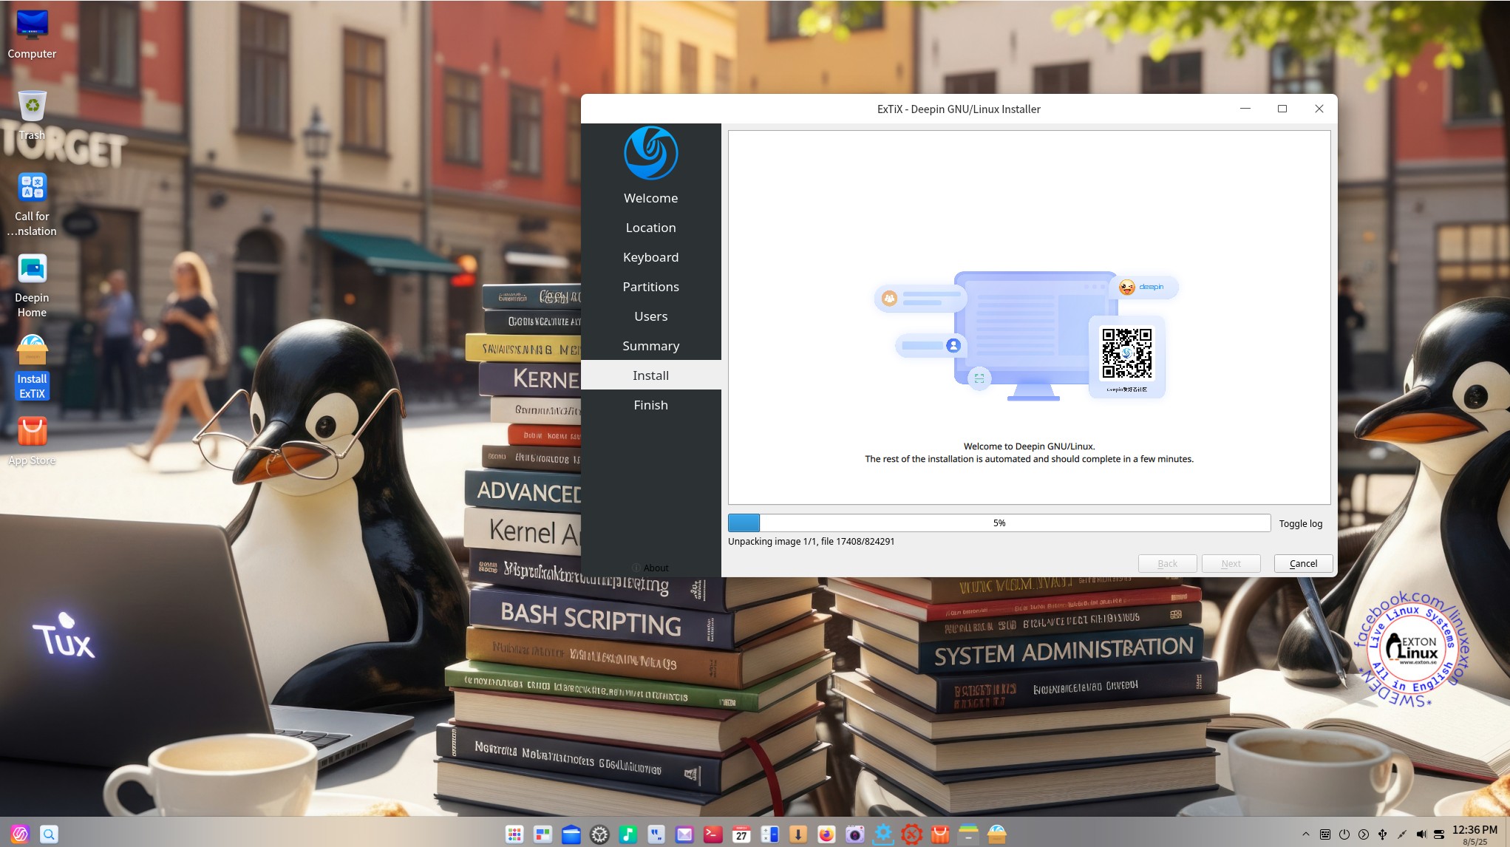
Task: Select the Partitions step in installer sidebar
Action: click(650, 287)
